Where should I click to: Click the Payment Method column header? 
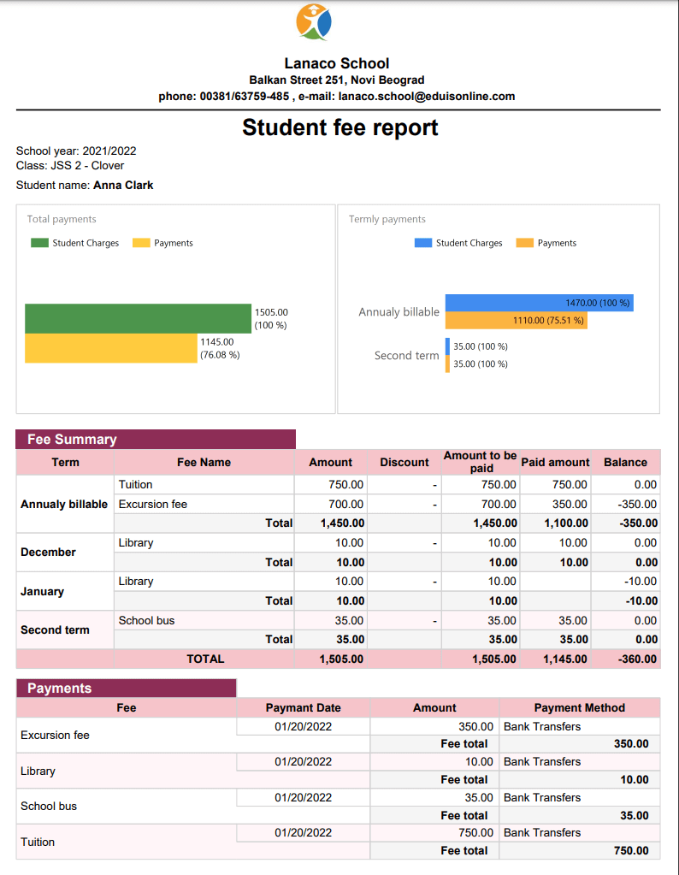pos(579,708)
